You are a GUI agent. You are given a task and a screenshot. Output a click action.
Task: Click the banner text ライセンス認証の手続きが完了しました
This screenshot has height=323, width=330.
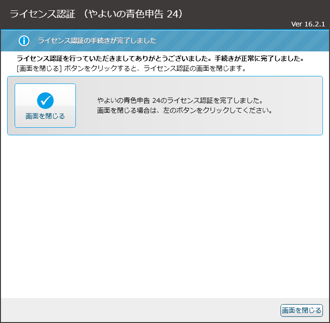pyautogui.click(x=97, y=41)
